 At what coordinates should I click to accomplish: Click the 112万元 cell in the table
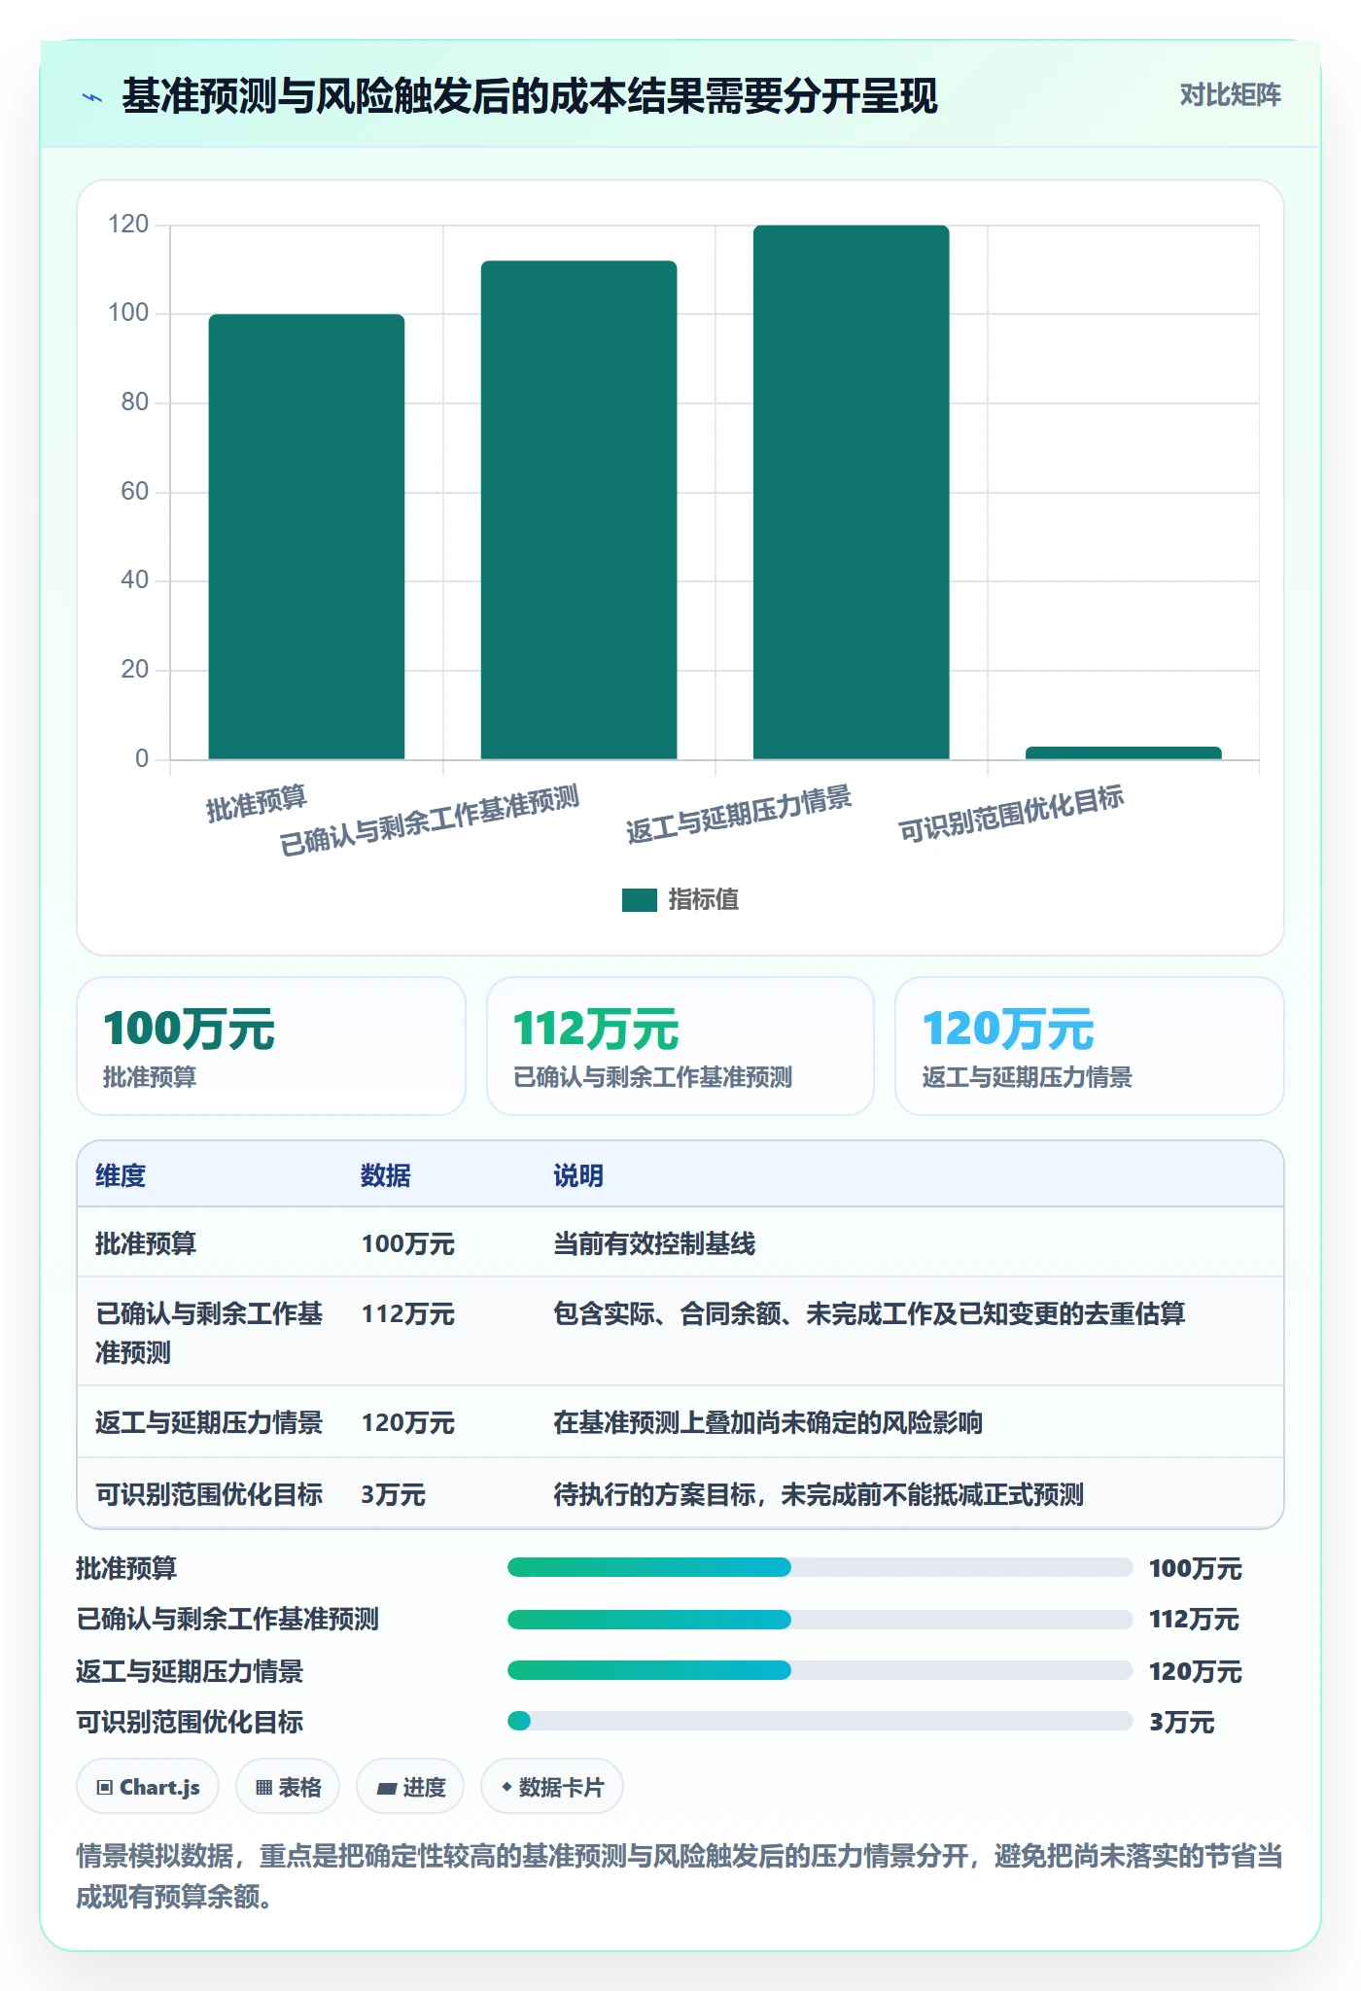tap(408, 1314)
